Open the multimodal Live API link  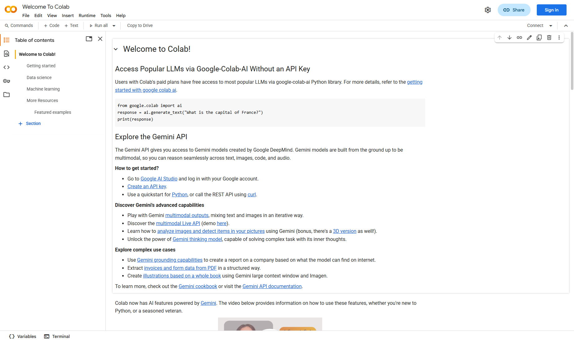point(178,223)
